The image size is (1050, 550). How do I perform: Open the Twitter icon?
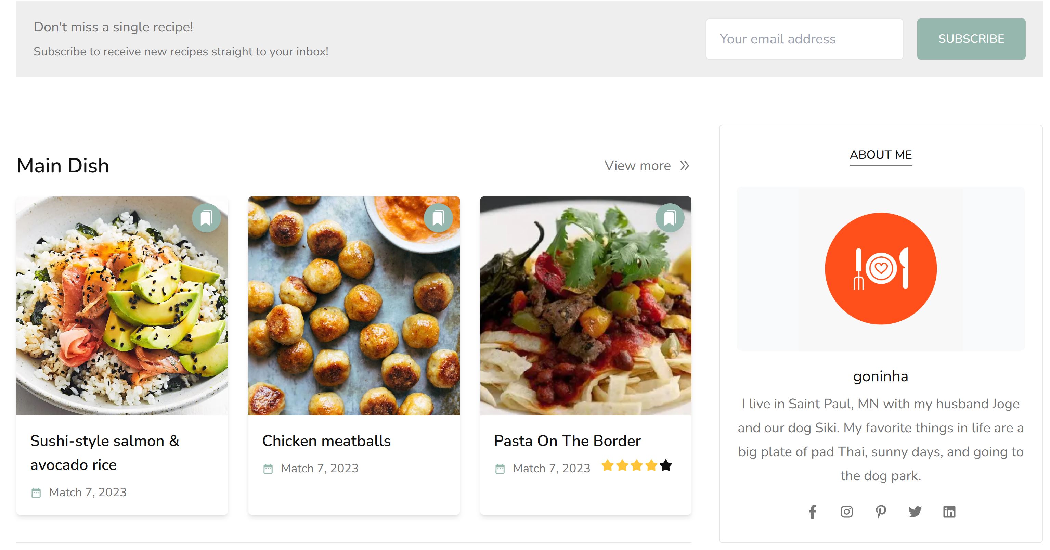coord(914,511)
